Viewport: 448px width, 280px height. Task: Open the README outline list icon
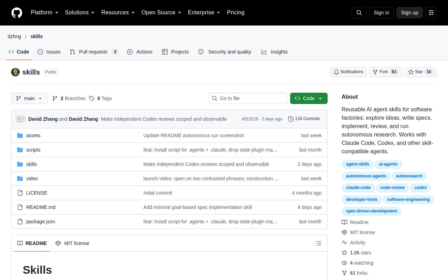coord(318,243)
